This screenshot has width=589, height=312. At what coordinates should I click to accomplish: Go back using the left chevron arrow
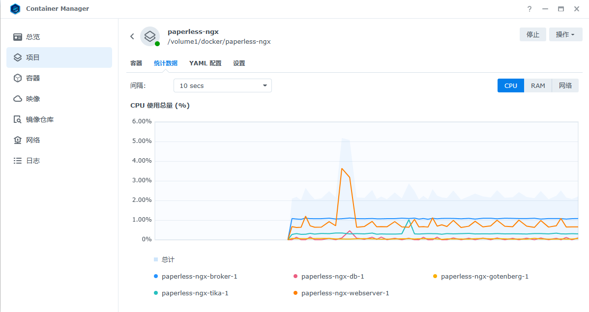(x=132, y=36)
